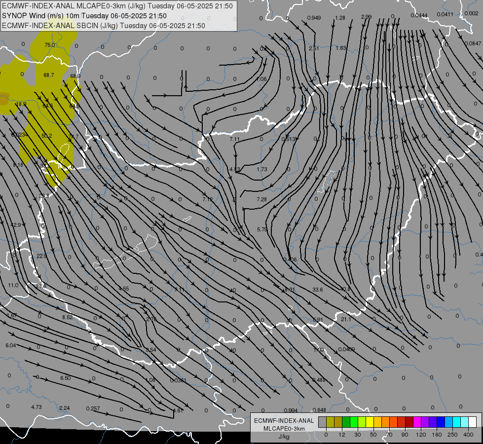Click the 8.52 grid value
Screen dimensions: 483x444
pos(68,317)
